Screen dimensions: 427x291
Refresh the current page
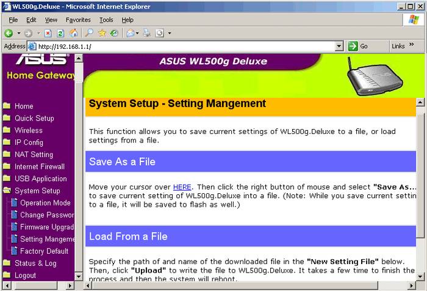point(60,33)
